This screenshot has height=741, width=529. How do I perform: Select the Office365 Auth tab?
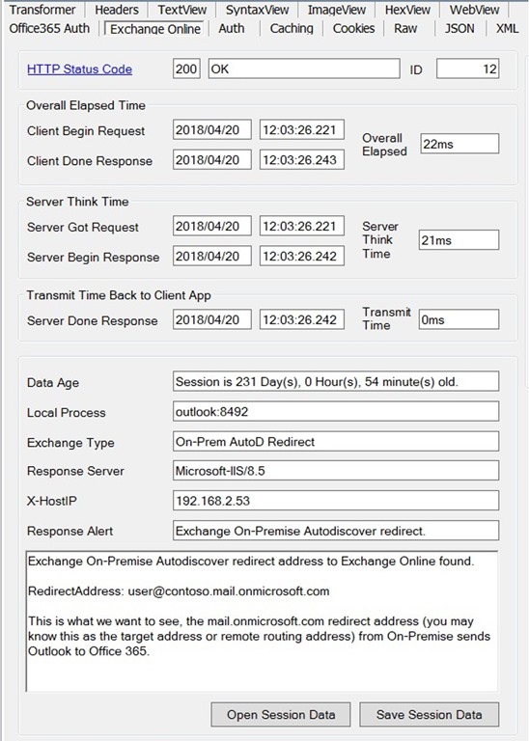pyautogui.click(x=49, y=28)
